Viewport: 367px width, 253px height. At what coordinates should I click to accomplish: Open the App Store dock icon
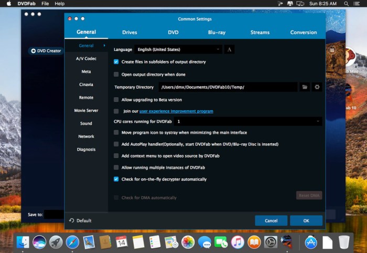(311, 242)
